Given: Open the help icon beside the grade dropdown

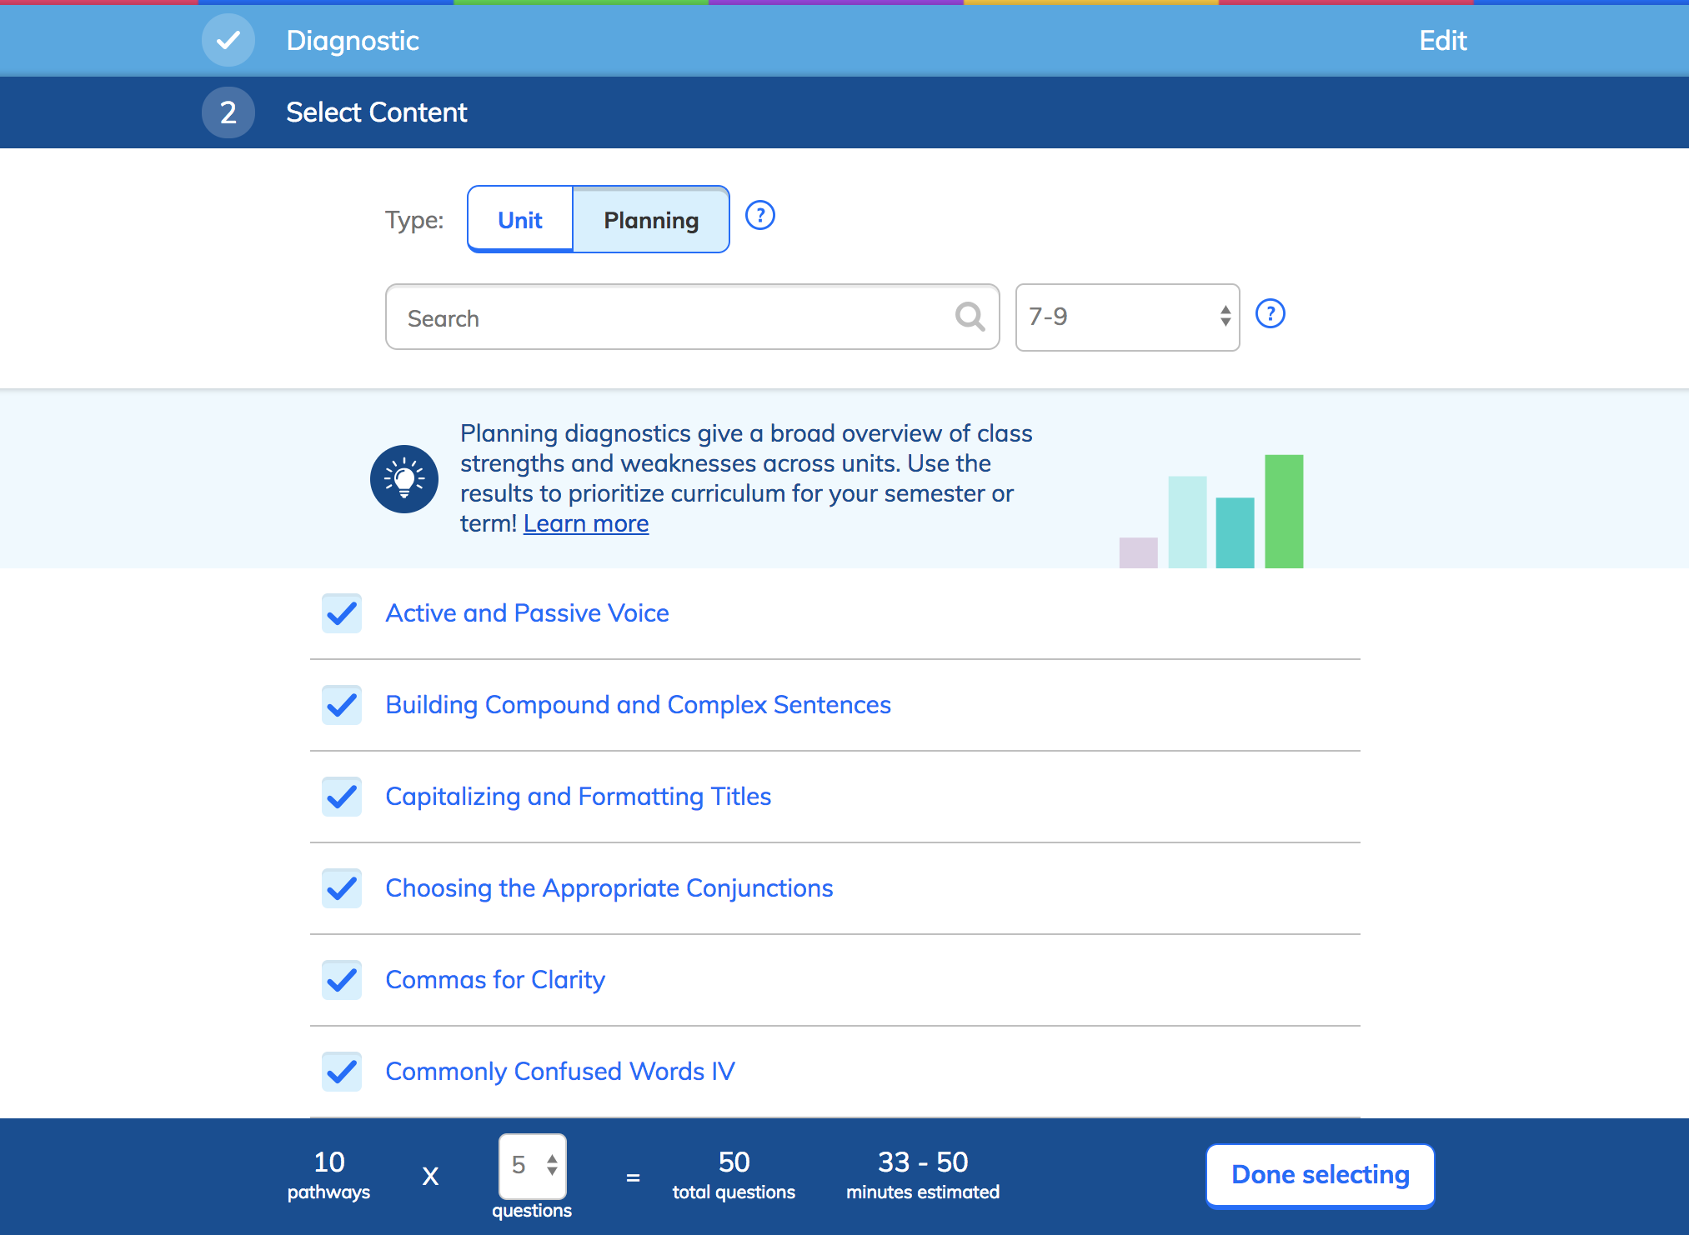Looking at the screenshot, I should (x=1270, y=314).
